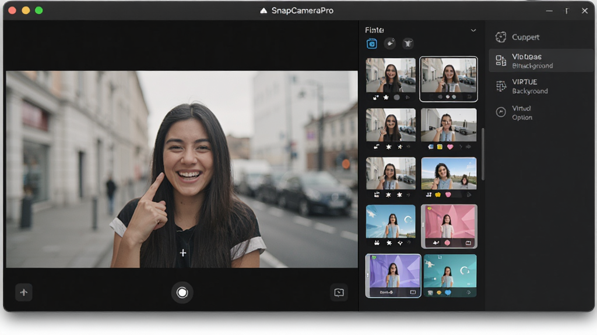
Task: Select the pink background filter thumbnail
Action: pos(449,226)
